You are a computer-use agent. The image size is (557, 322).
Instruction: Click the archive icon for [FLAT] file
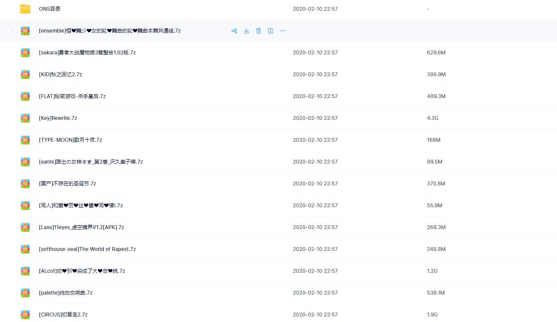pyautogui.click(x=25, y=96)
